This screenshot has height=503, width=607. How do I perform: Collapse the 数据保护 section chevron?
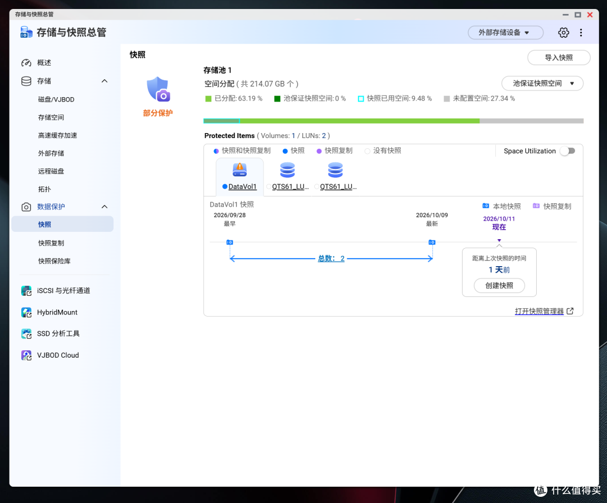coord(105,207)
